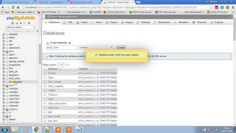The image size is (236, 133).
Task: Tick the checkbox for 2pm_new database
Action: (x=45, y=121)
